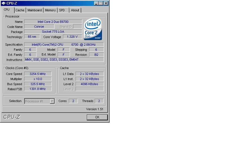Click the Stepping value 6
This screenshot has height=148, width=236.
(x=96, y=50)
